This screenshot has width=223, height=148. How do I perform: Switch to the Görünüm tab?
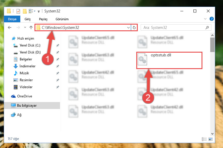coord(62,19)
